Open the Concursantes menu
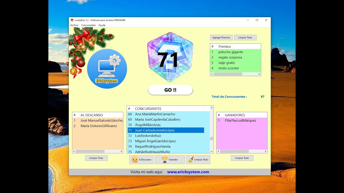Viewport: 344px width, 193px height. click(88, 25)
